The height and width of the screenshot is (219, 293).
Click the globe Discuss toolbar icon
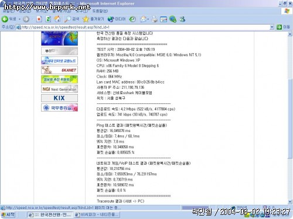point(173,19)
